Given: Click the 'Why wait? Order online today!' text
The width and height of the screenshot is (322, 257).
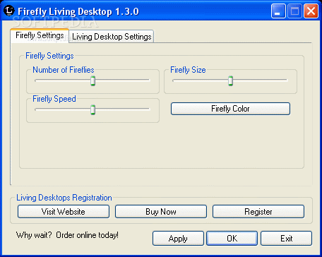Looking at the screenshot, I should [67, 235].
